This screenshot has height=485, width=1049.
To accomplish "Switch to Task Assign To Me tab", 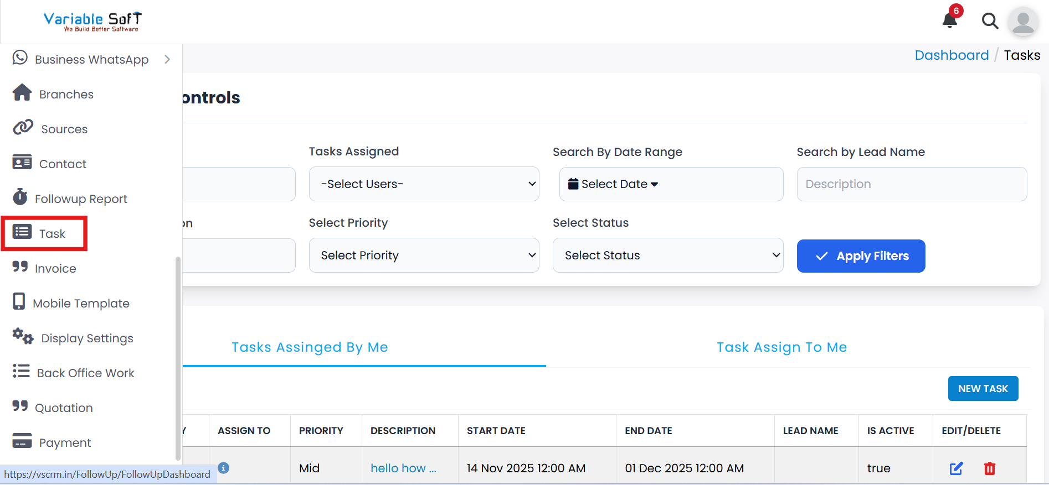I will coord(781,347).
